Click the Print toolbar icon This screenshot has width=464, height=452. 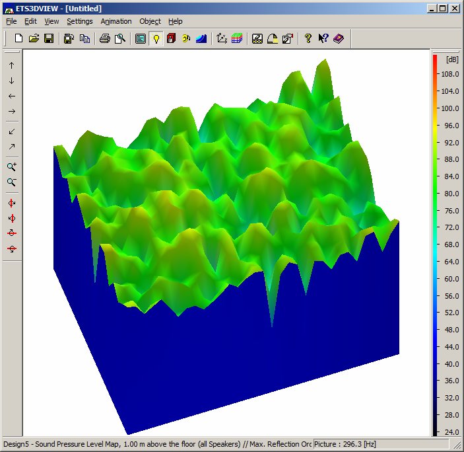tap(105, 38)
